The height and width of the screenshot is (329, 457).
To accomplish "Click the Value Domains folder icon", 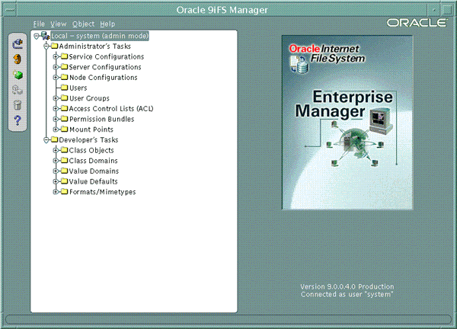I will coord(65,171).
